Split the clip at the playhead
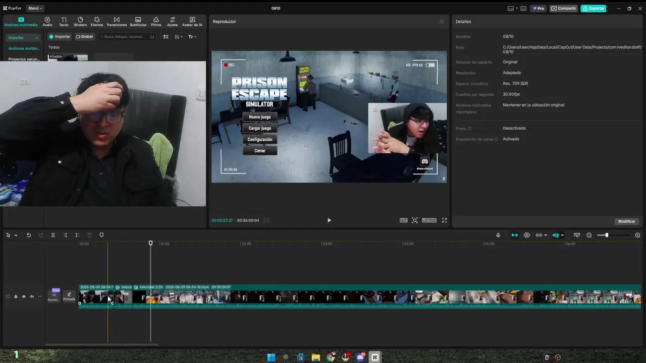The image size is (646, 363). pos(53,235)
